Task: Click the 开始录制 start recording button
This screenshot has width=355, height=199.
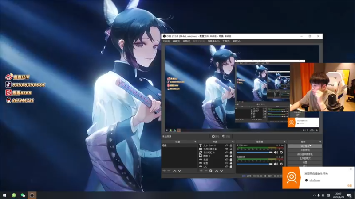Action: click(x=305, y=150)
